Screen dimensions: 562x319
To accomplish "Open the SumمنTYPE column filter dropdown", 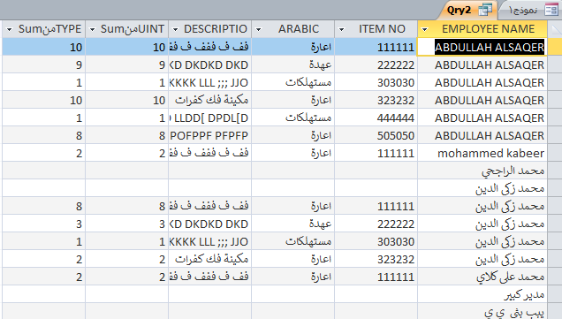I will click(10, 29).
